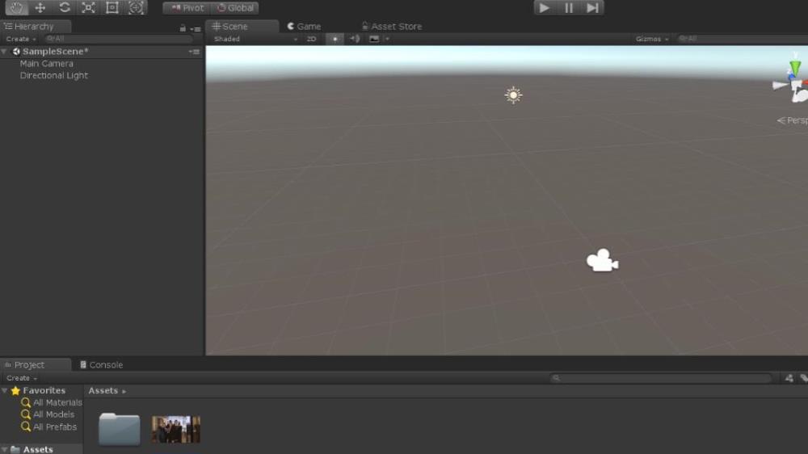
Task: Open the Shaded draw mode dropdown
Action: click(255, 39)
